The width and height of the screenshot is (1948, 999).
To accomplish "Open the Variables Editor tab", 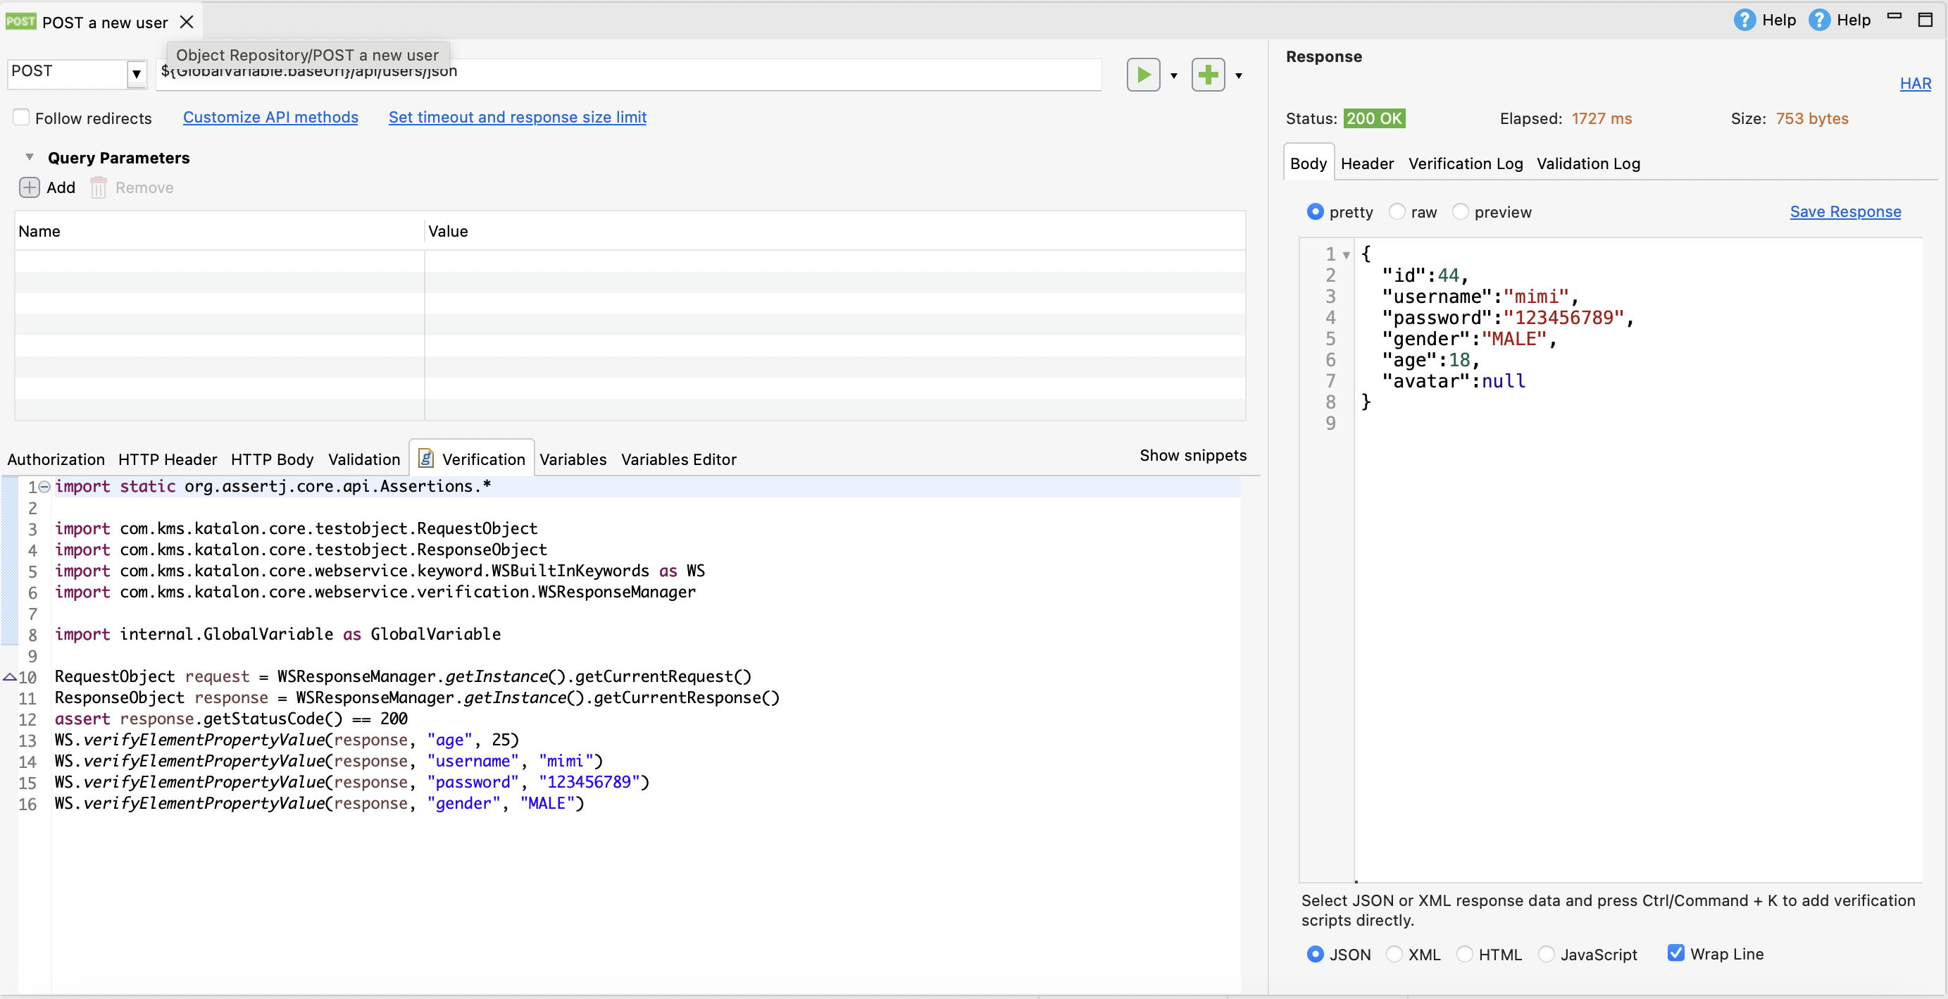I will (679, 459).
